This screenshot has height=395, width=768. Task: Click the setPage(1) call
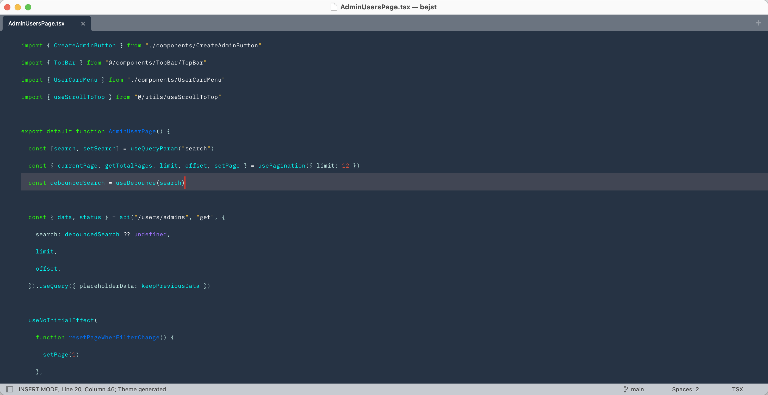pos(61,354)
